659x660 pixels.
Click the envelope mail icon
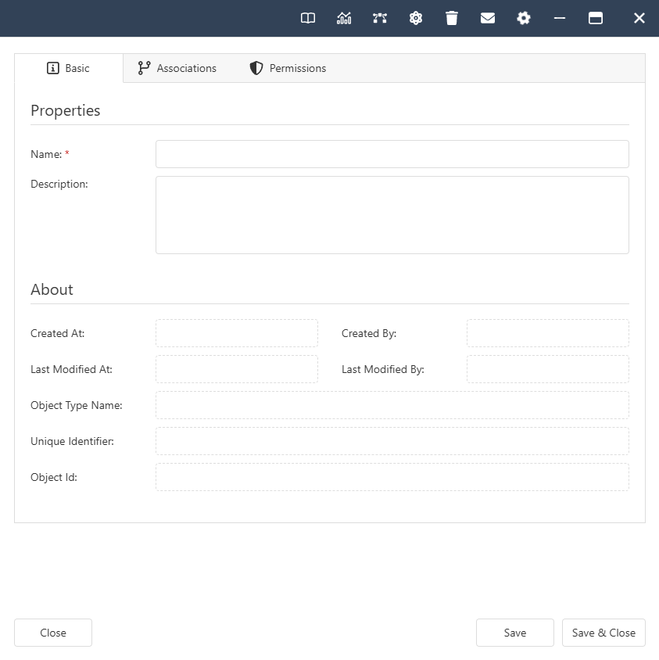[x=488, y=18]
